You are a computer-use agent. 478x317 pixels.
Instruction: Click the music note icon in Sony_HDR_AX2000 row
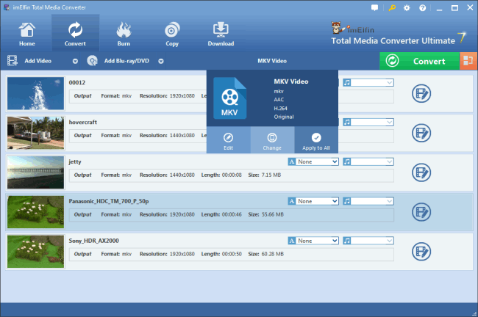[347, 241]
